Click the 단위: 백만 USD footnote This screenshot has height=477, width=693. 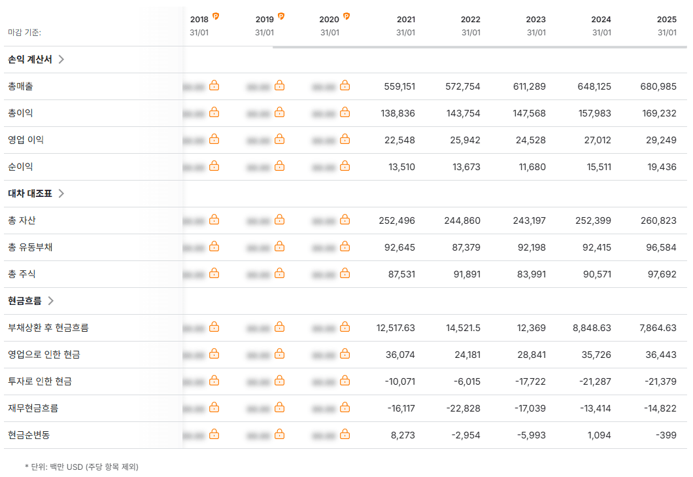pyautogui.click(x=82, y=467)
